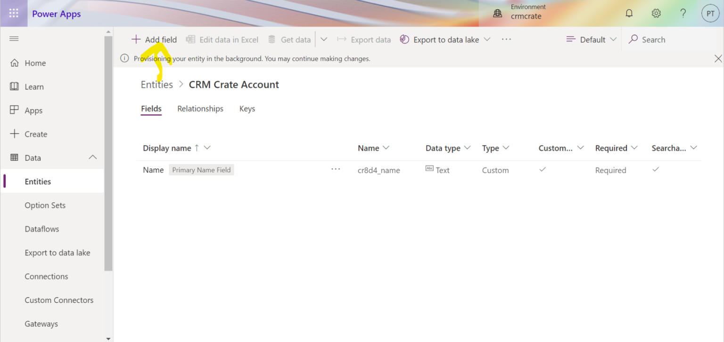724x342 pixels.
Task: Switch to the Keys tab
Action: tap(247, 109)
